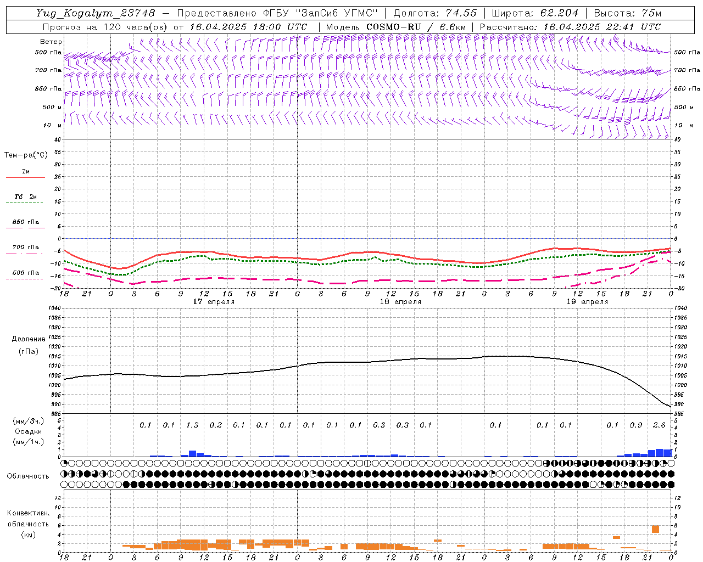
Task: Click the precipitation value "0.9"
Action: 636,425
